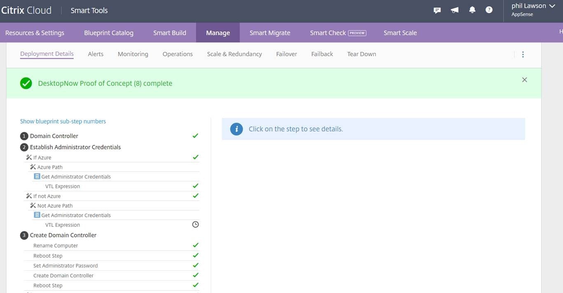Open the Failback sub-tab
This screenshot has height=293, width=563.
pyautogui.click(x=322, y=54)
